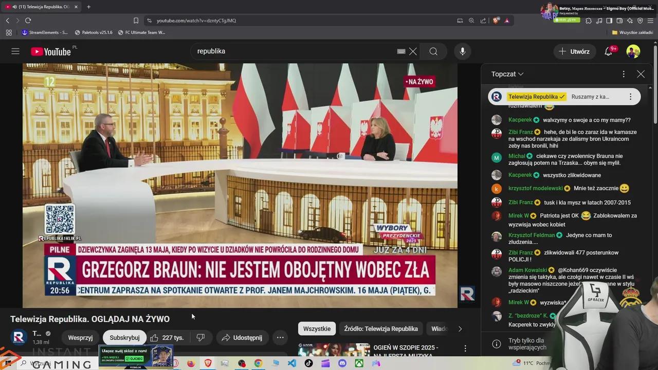The width and height of the screenshot is (658, 370).
Task: Open Brave Rewards triangle icon
Action: [507, 21]
